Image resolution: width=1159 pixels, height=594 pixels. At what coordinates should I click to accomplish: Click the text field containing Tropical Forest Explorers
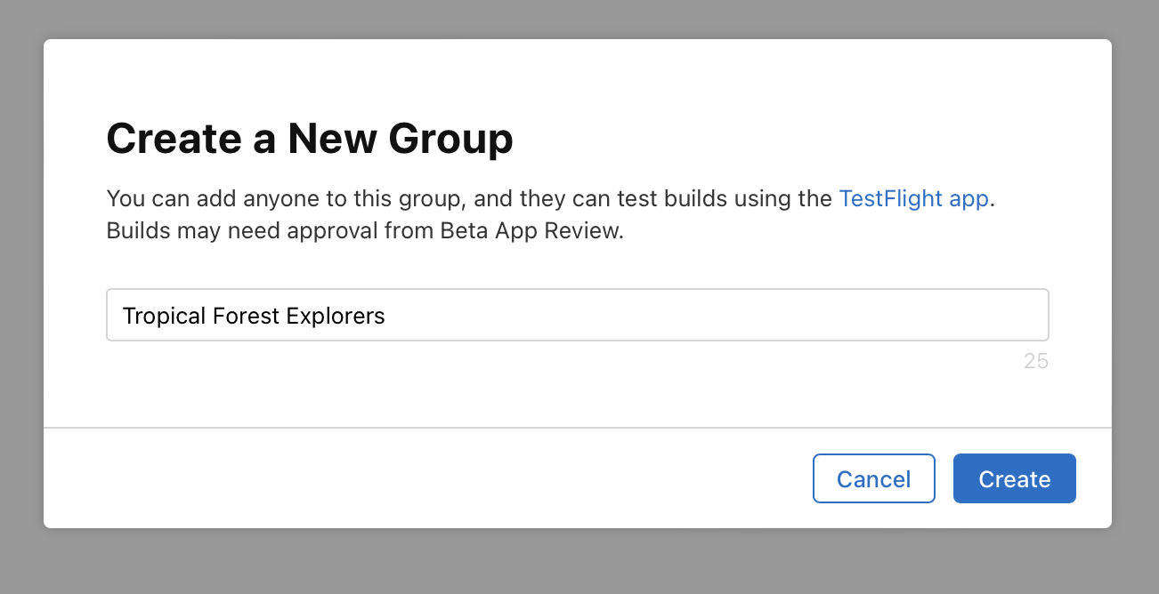coord(577,314)
